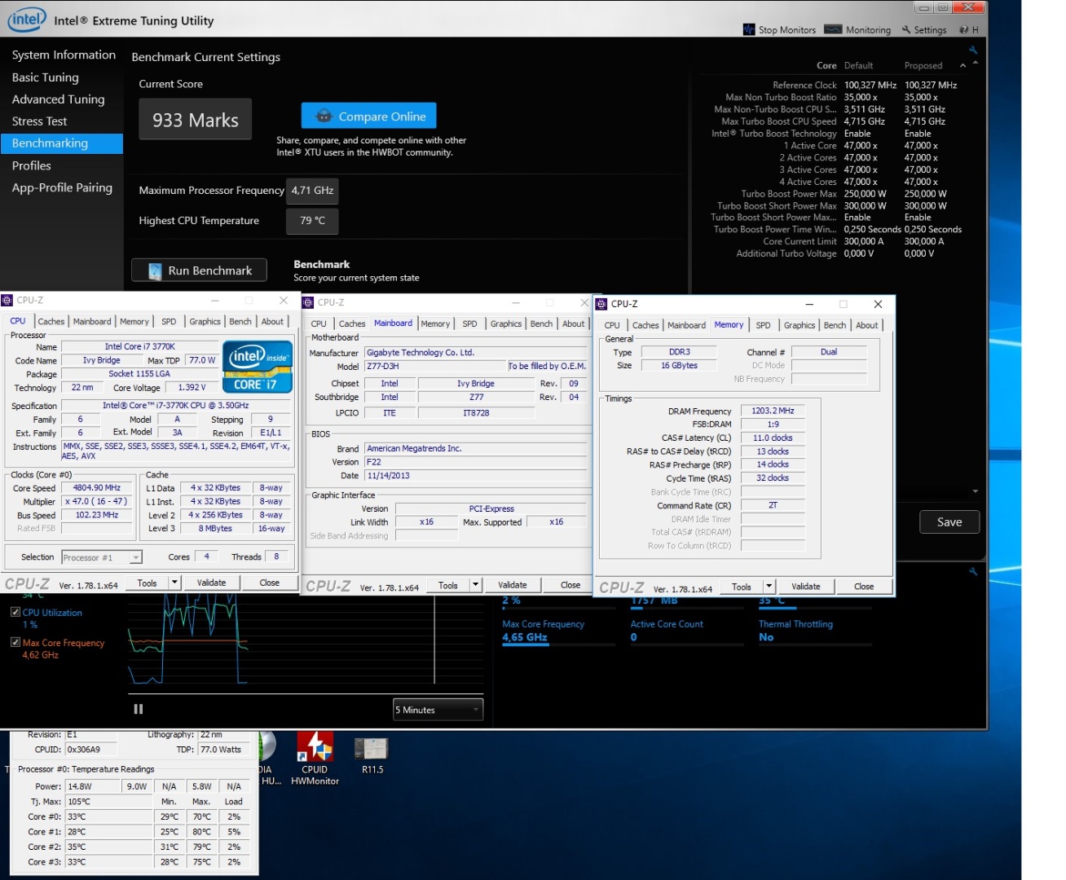Image resolution: width=1066 pixels, height=880 pixels.
Task: Click the help question mark icon in XTU
Action: pos(963,30)
